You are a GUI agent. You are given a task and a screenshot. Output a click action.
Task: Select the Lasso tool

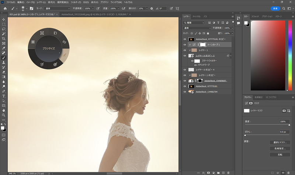pyautogui.click(x=4, y=29)
